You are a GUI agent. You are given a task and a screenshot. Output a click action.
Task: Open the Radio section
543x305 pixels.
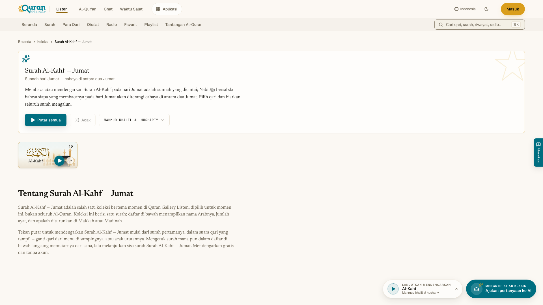point(111,25)
